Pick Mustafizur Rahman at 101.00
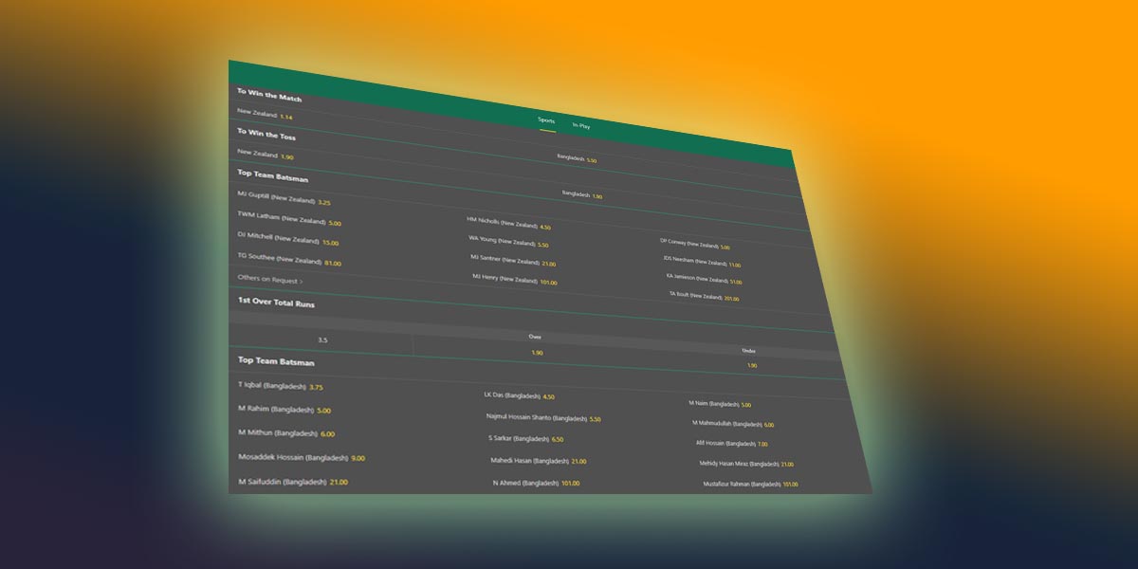This screenshot has height=569, width=1138. pos(751,485)
